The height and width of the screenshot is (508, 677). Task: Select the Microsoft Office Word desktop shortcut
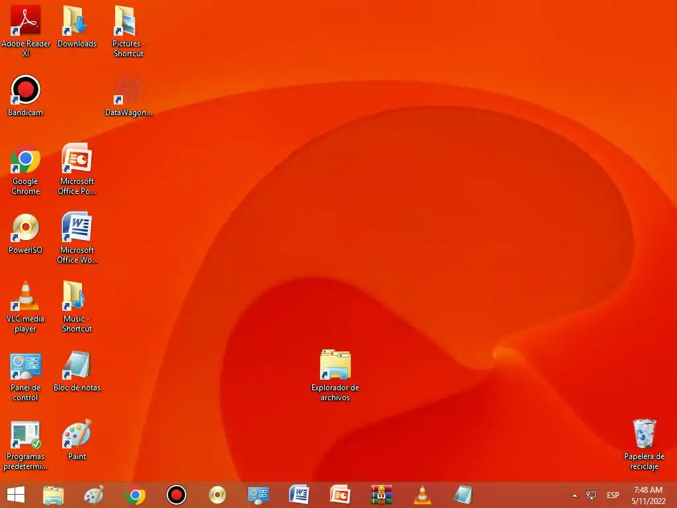77,237
